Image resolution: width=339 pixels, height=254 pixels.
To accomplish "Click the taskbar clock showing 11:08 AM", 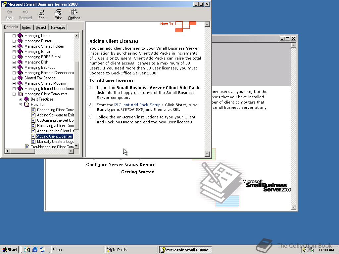I will click(326, 250).
